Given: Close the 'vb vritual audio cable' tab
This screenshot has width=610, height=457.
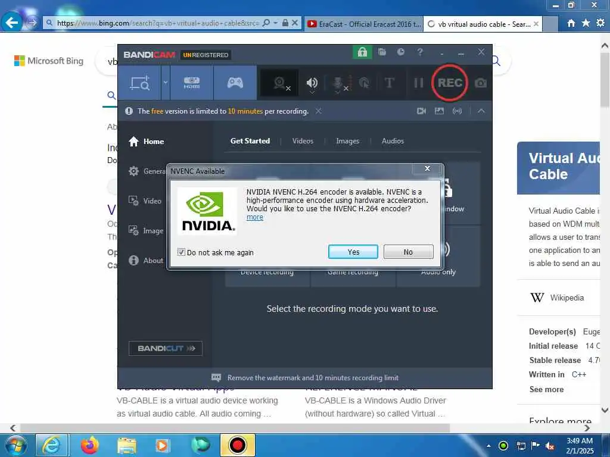Looking at the screenshot, I should (536, 24).
